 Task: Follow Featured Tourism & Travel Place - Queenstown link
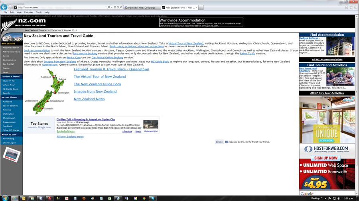[111, 69]
